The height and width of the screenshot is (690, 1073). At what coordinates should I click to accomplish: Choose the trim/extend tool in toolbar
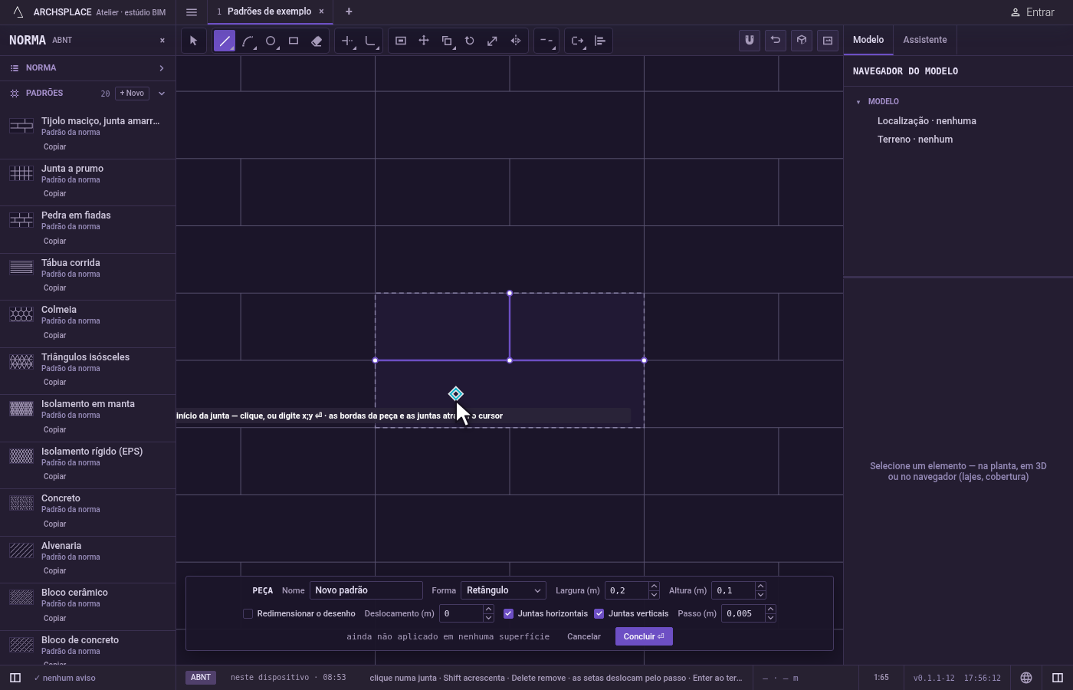(347, 41)
